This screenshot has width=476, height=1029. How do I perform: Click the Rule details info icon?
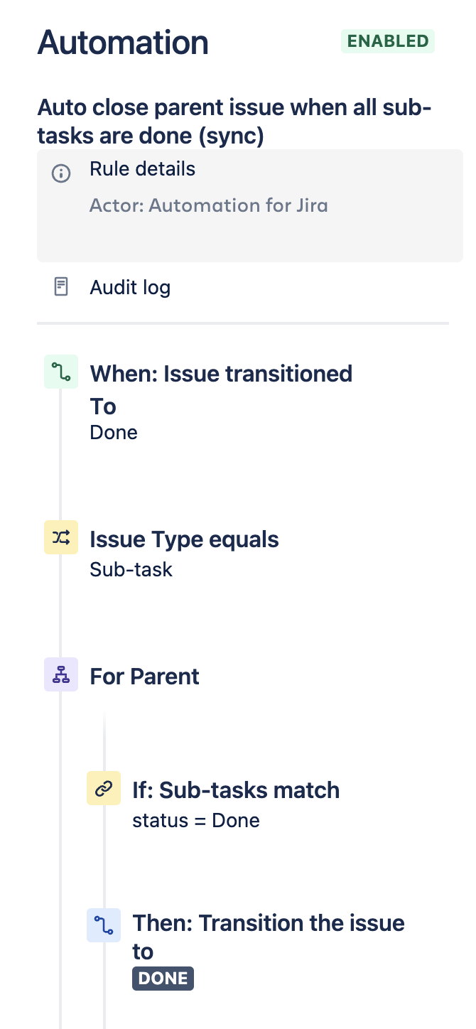(x=61, y=173)
